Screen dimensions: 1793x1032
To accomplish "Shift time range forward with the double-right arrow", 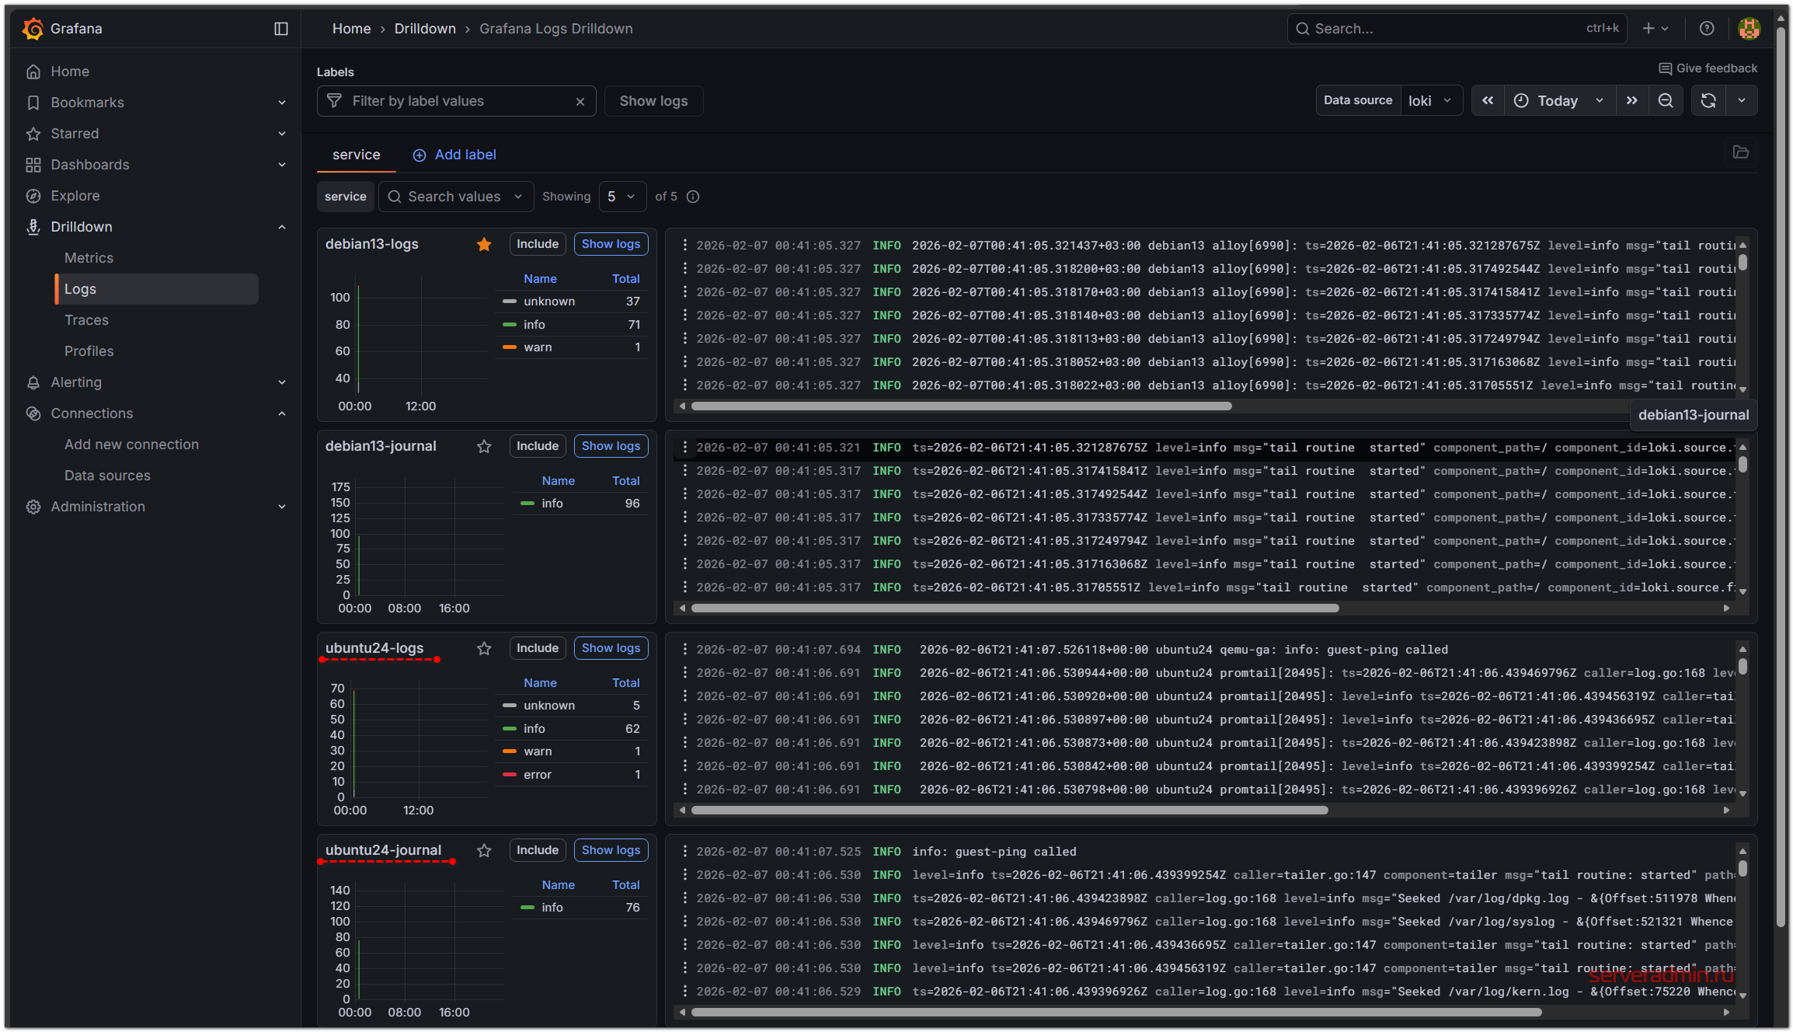I will (x=1632, y=101).
